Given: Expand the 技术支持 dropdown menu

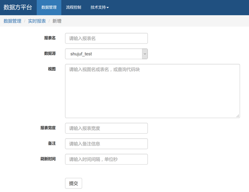Looking at the screenshot, I should tap(100, 8).
